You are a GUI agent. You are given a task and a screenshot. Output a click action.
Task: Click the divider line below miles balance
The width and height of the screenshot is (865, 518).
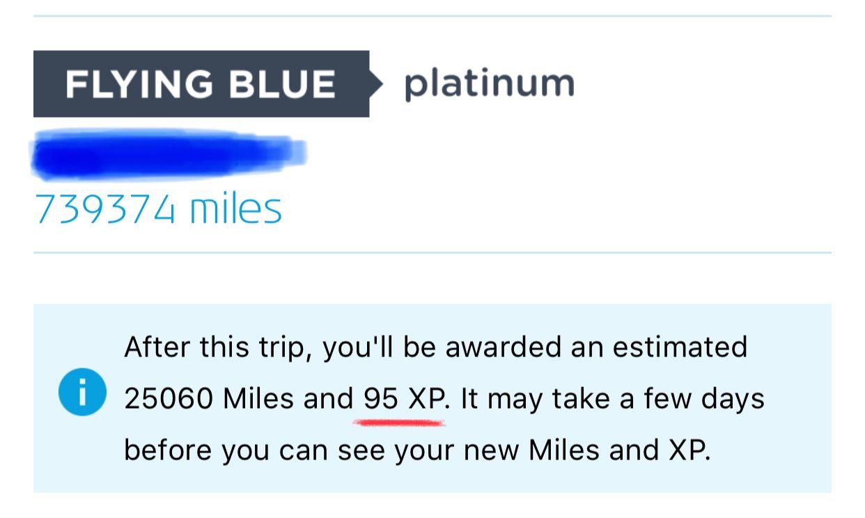pos(432,253)
